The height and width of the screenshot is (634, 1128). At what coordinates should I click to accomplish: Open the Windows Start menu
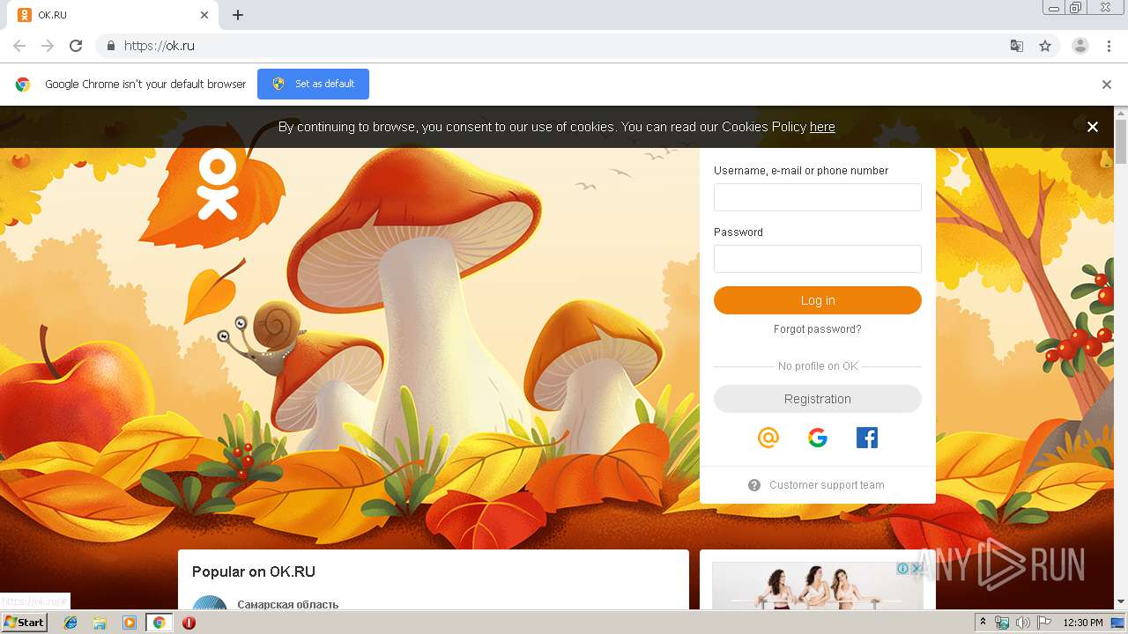tap(25, 623)
